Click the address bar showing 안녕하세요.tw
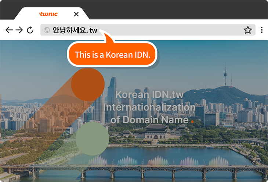The image size is (268, 182). click(x=147, y=30)
